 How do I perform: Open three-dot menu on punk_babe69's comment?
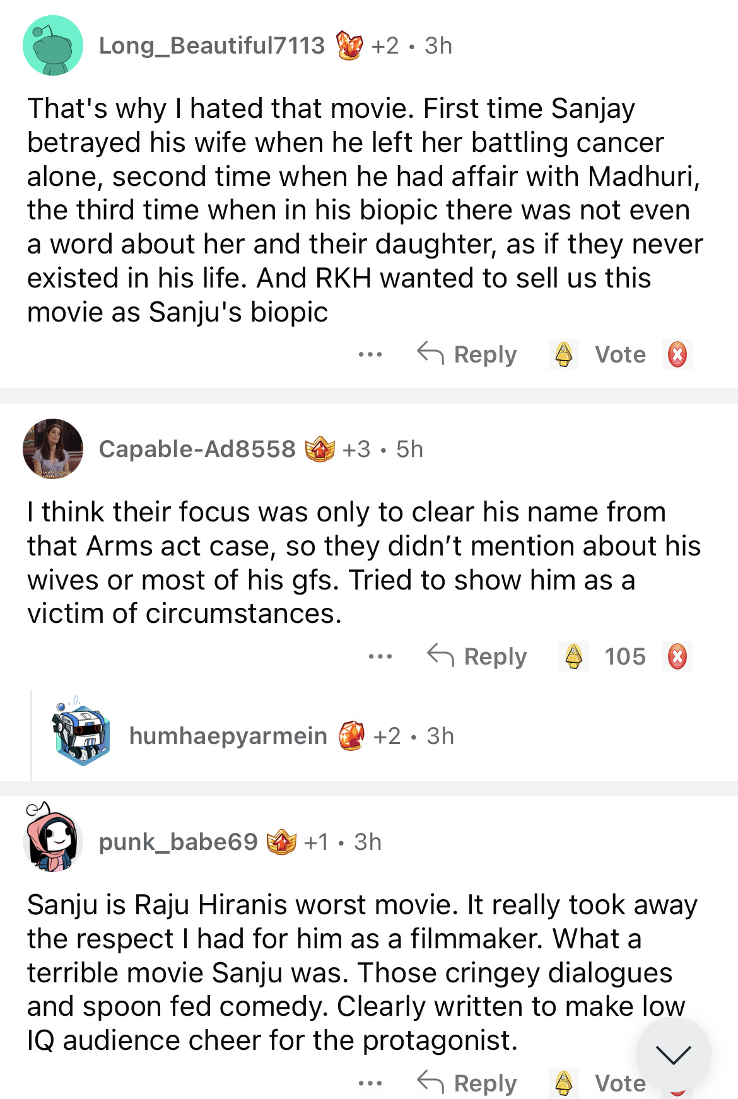(x=370, y=1083)
